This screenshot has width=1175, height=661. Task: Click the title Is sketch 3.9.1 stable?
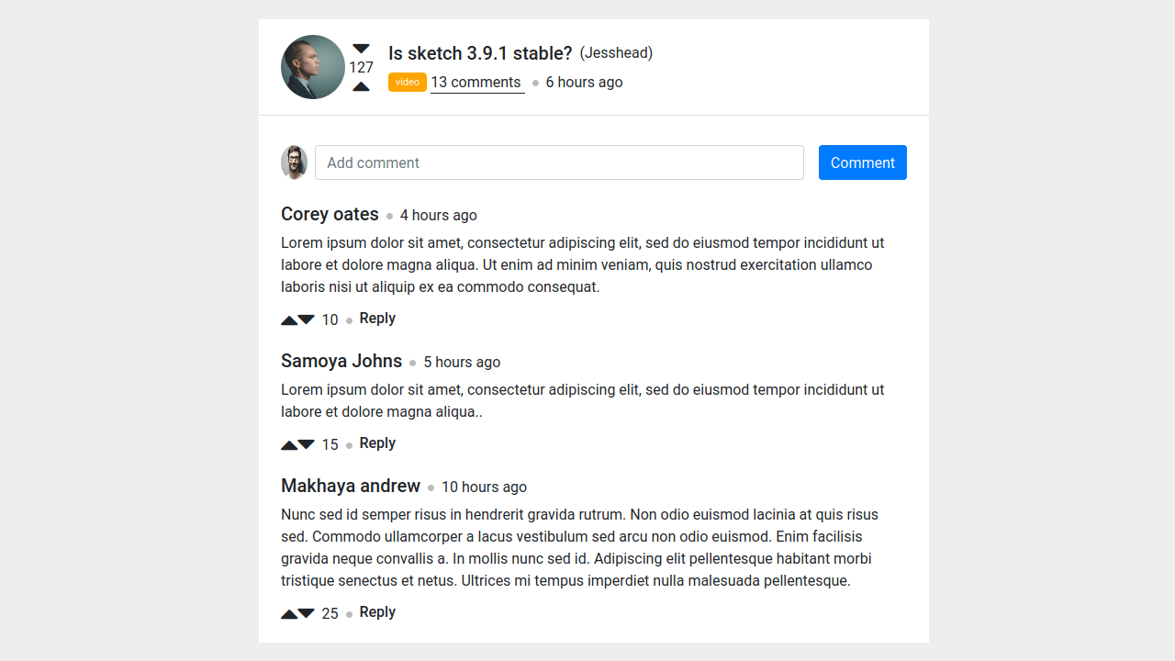(479, 53)
